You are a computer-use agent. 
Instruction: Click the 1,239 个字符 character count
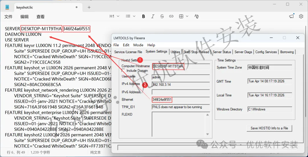click(40, 152)
